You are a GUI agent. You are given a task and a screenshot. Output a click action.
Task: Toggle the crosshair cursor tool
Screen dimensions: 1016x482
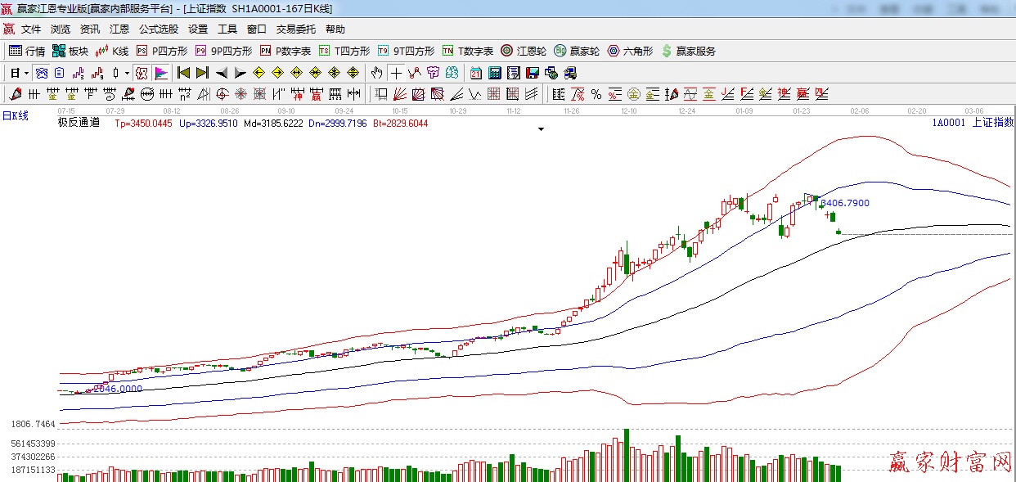click(x=396, y=73)
